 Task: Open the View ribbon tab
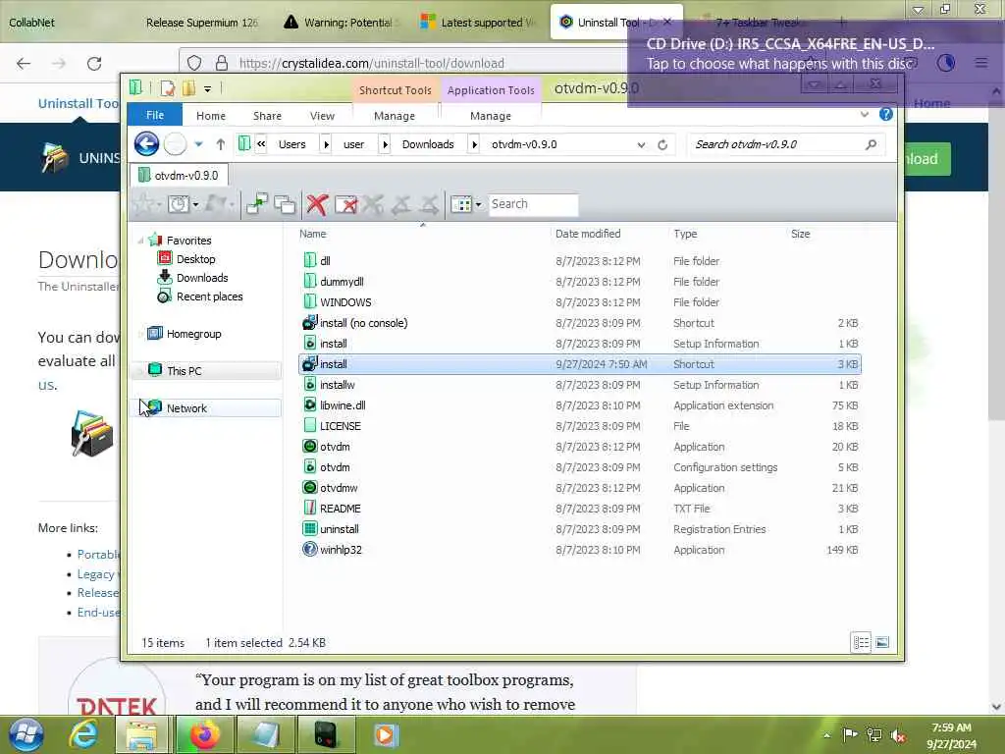click(322, 116)
